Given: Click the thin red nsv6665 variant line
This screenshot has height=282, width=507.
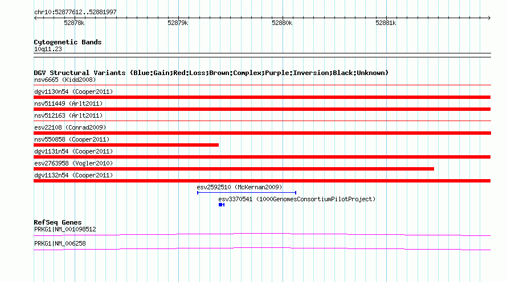Looking at the screenshot, I should click(262, 85).
